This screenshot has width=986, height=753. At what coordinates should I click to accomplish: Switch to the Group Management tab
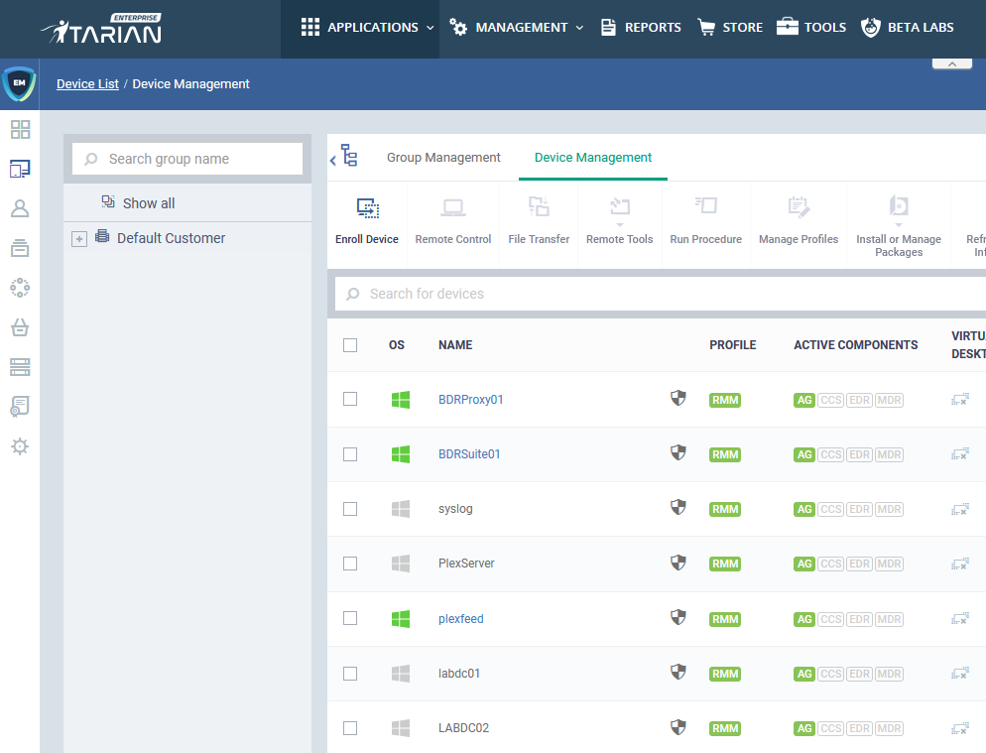(x=443, y=158)
